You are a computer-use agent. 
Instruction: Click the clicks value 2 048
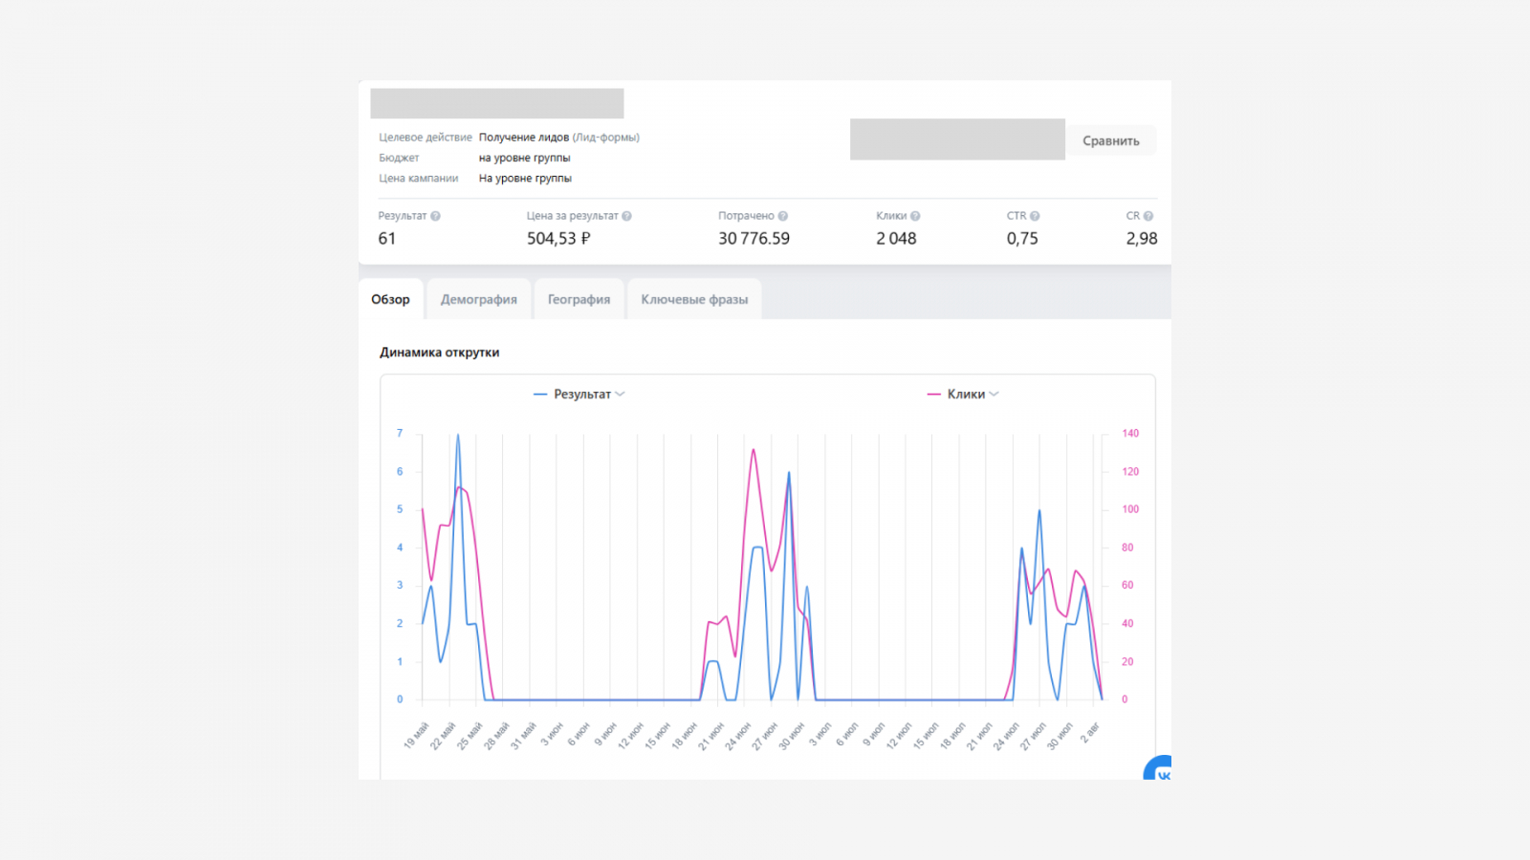tap(896, 239)
